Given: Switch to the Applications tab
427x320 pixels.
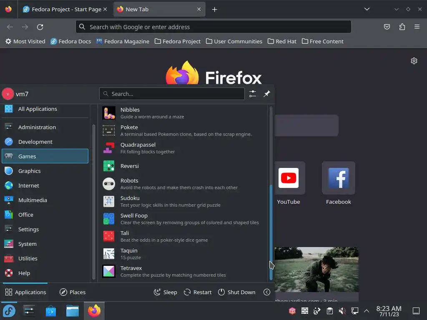Looking at the screenshot, I should pos(25,292).
